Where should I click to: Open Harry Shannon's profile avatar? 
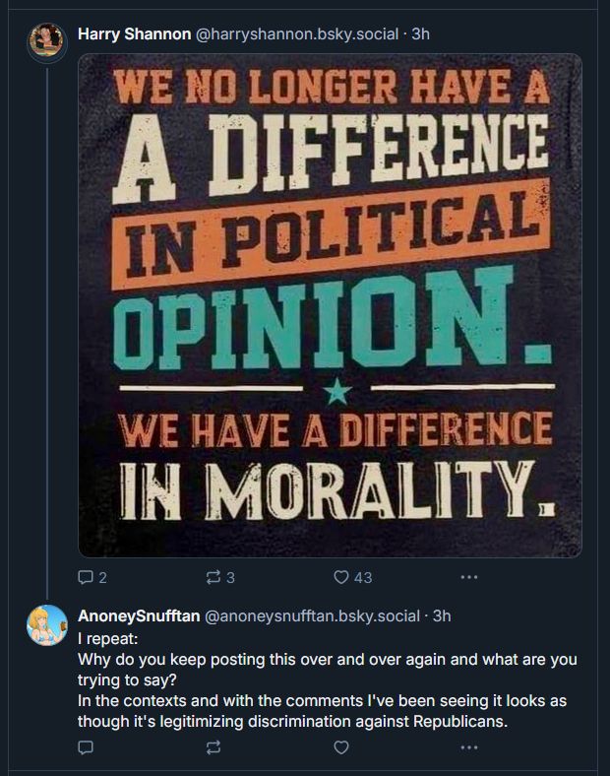[x=46, y=42]
